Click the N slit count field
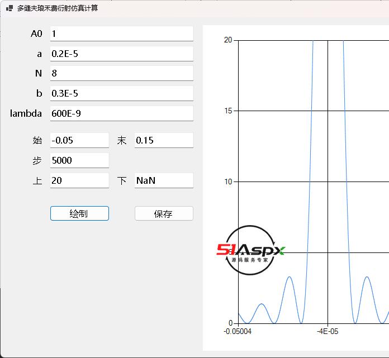Image resolution: width=389 pixels, height=358 pixels. [x=122, y=73]
